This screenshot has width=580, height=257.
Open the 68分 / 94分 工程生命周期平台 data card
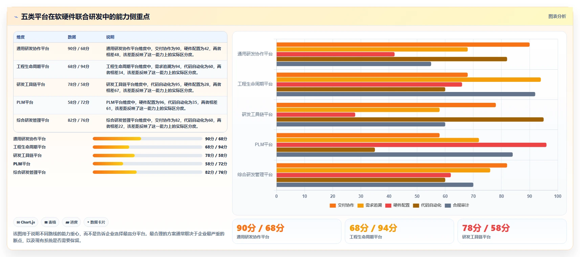[x=399, y=231]
